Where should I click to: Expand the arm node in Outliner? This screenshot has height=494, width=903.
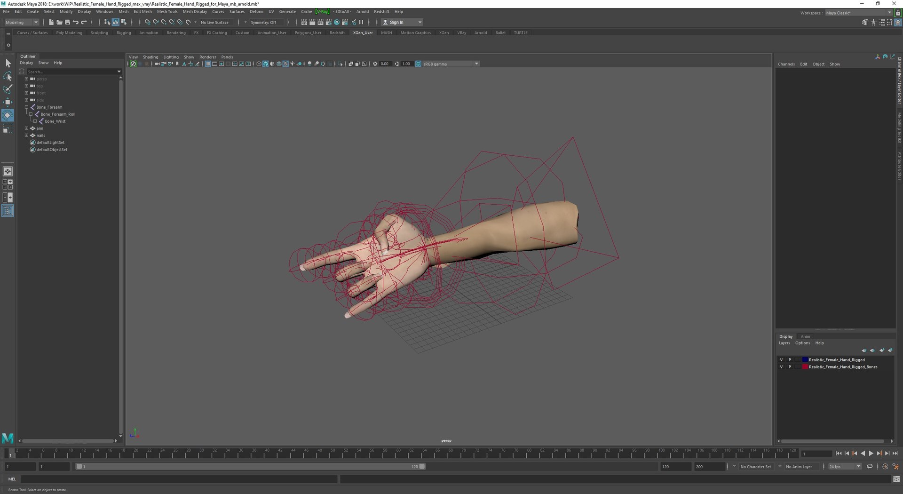[x=26, y=128]
